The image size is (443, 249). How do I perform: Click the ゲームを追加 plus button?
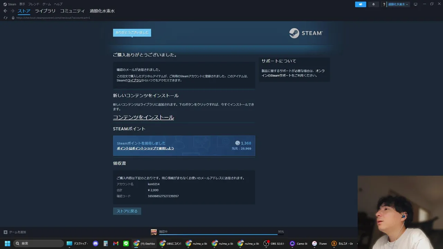click(x=15, y=232)
